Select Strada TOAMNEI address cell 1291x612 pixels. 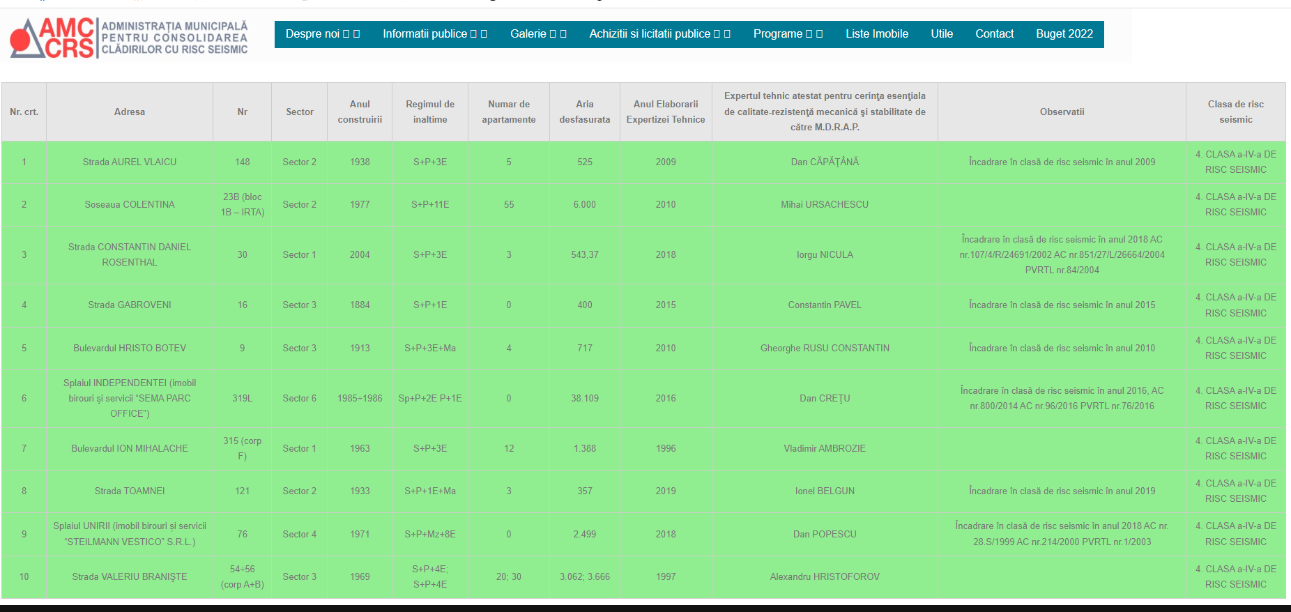[x=130, y=491]
